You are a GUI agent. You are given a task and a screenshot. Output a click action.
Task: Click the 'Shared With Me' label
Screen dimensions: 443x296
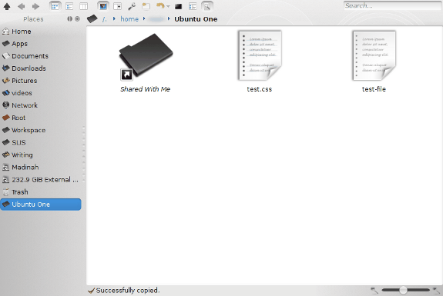pos(145,89)
